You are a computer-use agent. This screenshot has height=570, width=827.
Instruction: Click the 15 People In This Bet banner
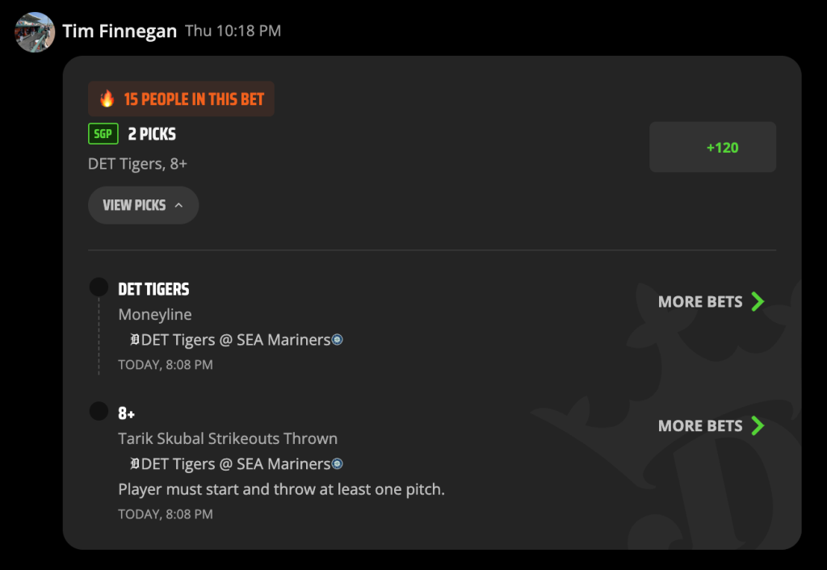click(x=181, y=98)
